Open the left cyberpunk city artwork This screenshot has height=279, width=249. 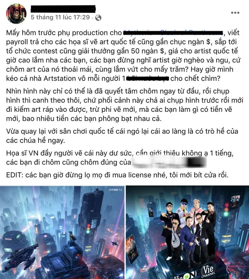(62, 232)
